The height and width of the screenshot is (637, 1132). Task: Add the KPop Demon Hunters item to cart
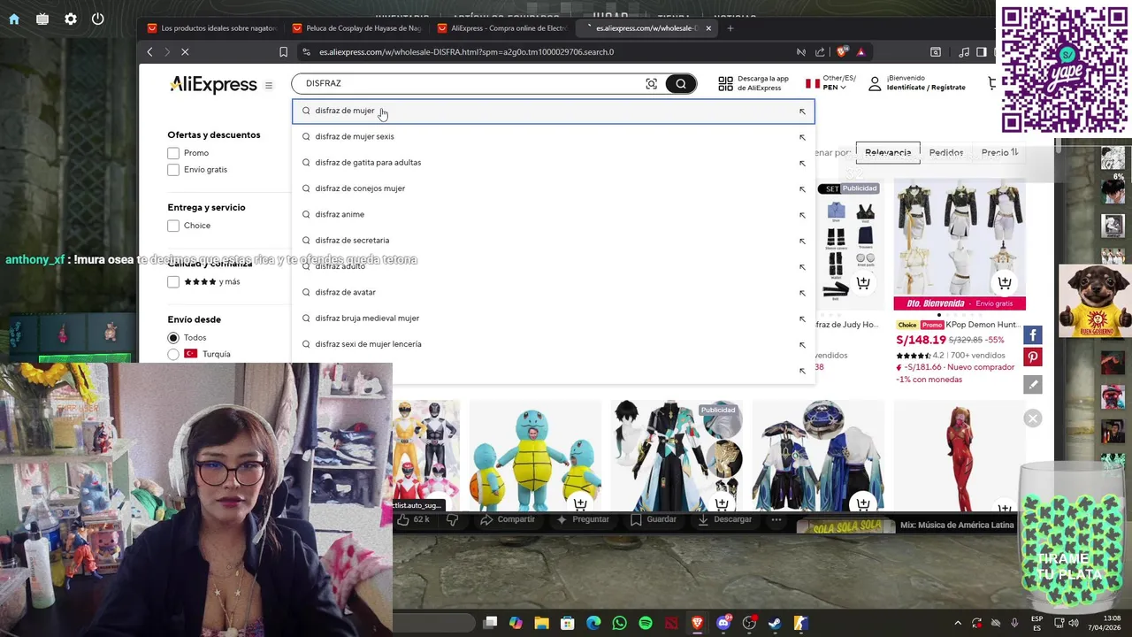click(1005, 283)
